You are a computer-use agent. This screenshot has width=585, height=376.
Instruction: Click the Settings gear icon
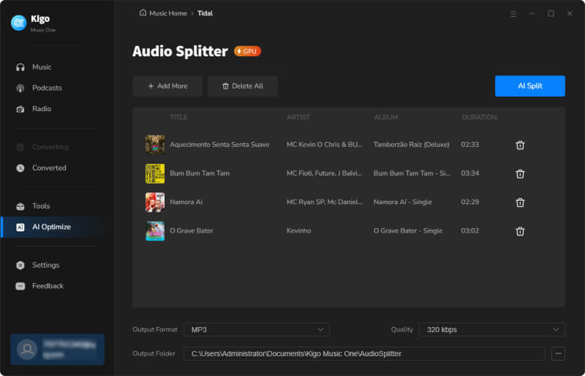coord(20,265)
